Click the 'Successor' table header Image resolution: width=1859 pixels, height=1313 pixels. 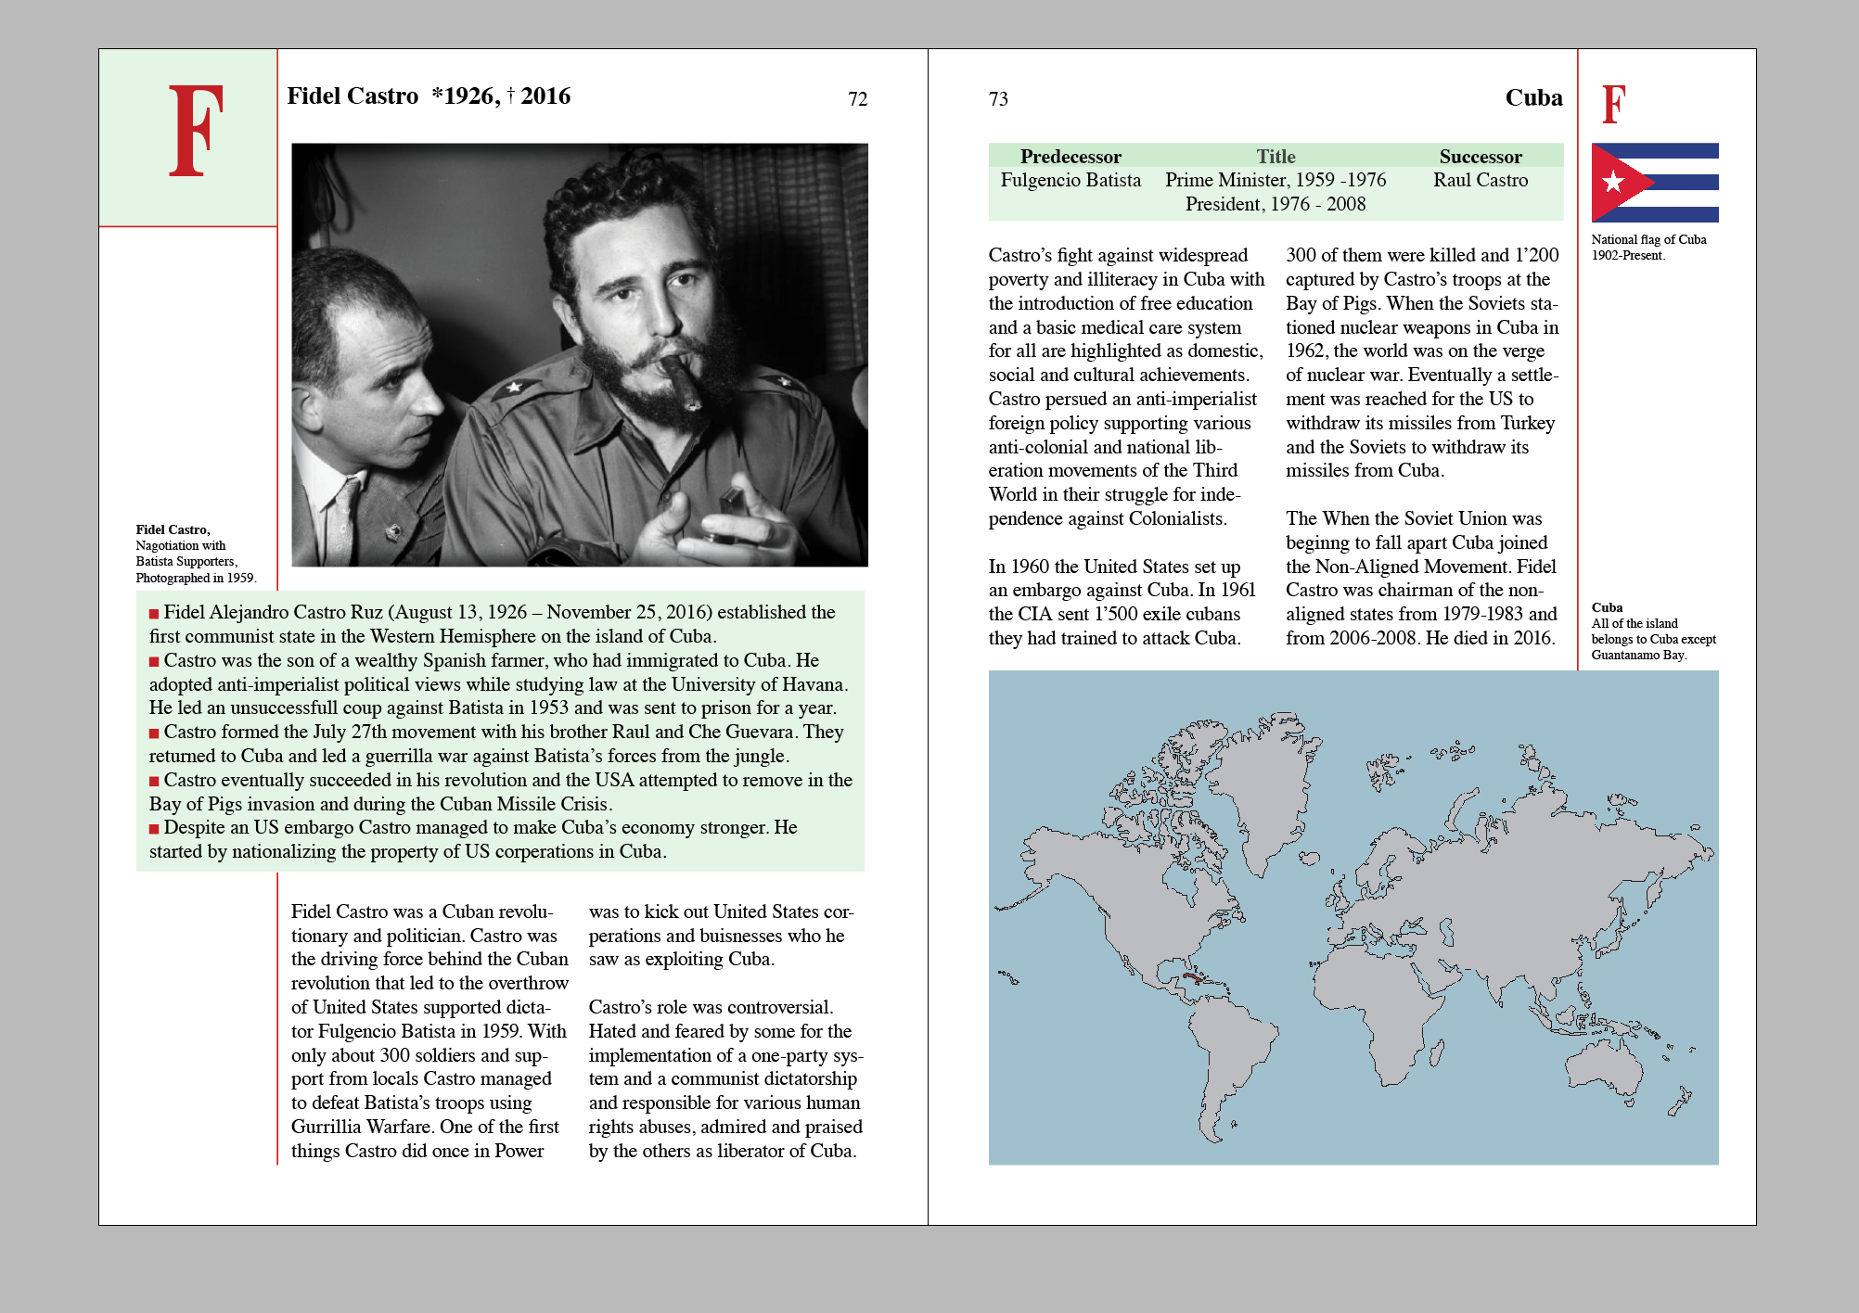tap(1480, 157)
